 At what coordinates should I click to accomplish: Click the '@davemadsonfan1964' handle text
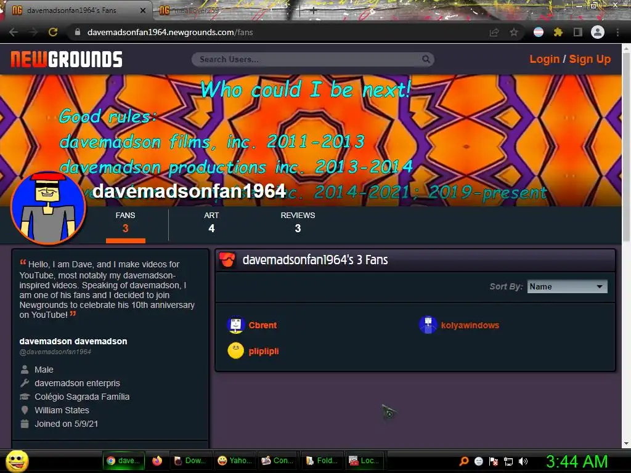(55, 352)
